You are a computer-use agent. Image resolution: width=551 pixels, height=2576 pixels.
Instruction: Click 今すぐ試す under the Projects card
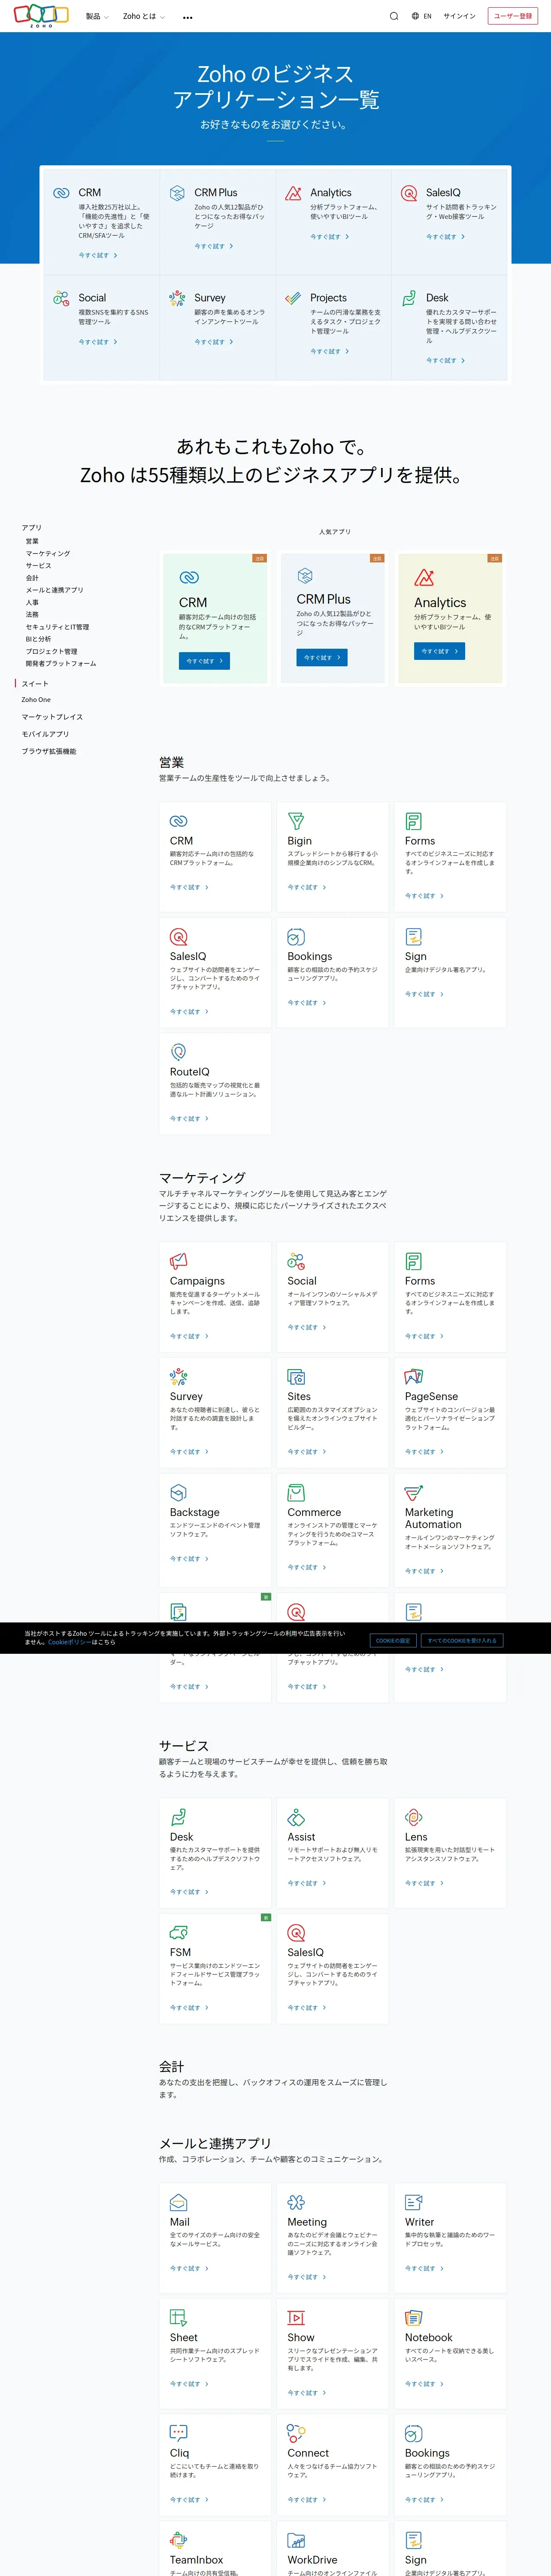(x=329, y=351)
